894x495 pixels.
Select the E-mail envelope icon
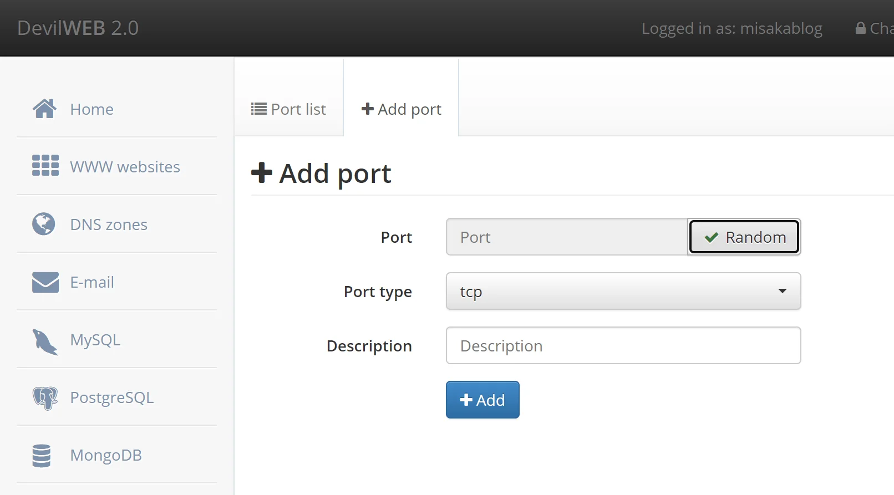(45, 282)
